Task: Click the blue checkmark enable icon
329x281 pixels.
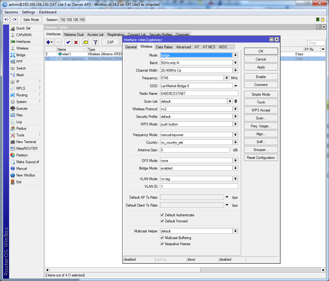Action: pyautogui.click(x=68, y=42)
